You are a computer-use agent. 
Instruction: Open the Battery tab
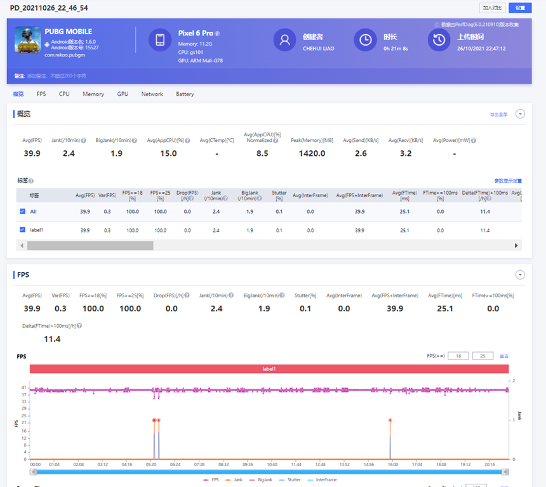[x=185, y=94]
